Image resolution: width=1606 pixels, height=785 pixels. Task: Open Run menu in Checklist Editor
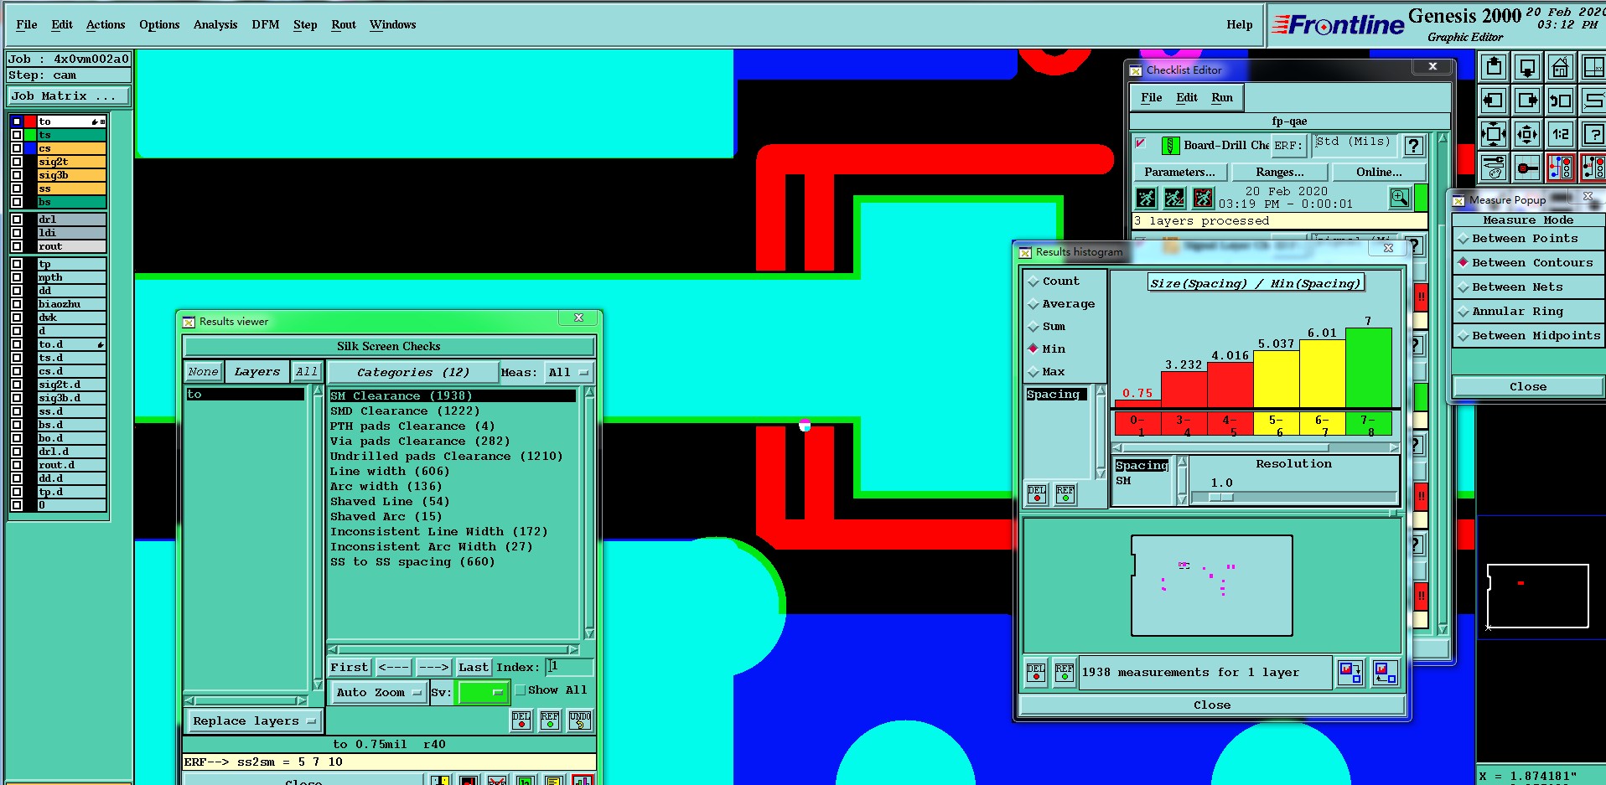click(1222, 98)
